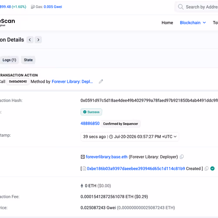Focus the Search by Address field

(197, 7)
